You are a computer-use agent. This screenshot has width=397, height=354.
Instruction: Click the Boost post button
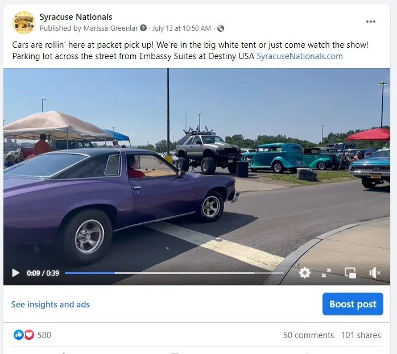click(x=353, y=304)
